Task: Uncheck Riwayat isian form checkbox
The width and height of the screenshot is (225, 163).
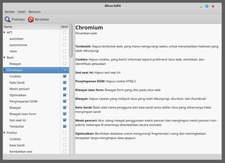Action: click(65, 114)
